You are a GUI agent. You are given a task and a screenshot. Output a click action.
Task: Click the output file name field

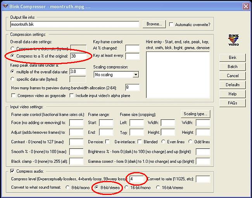click(74, 24)
